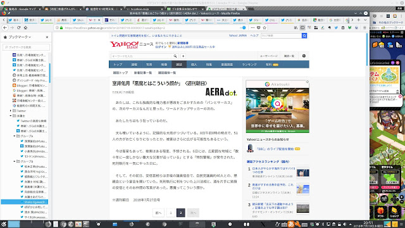The height and width of the screenshot is (228, 405).
Task: Open the ユーザーページ button
Action: pyautogui.click(x=268, y=56)
